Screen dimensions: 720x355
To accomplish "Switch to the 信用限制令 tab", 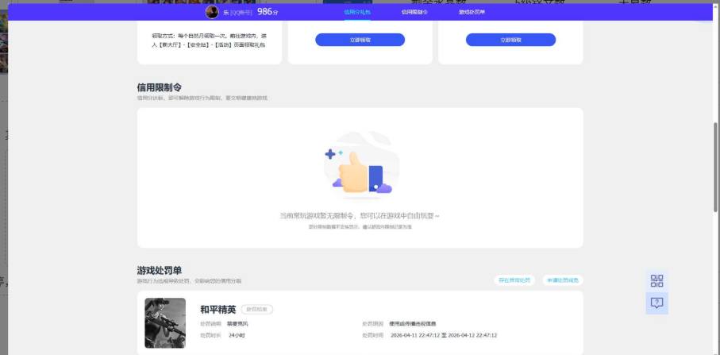I will [x=414, y=13].
